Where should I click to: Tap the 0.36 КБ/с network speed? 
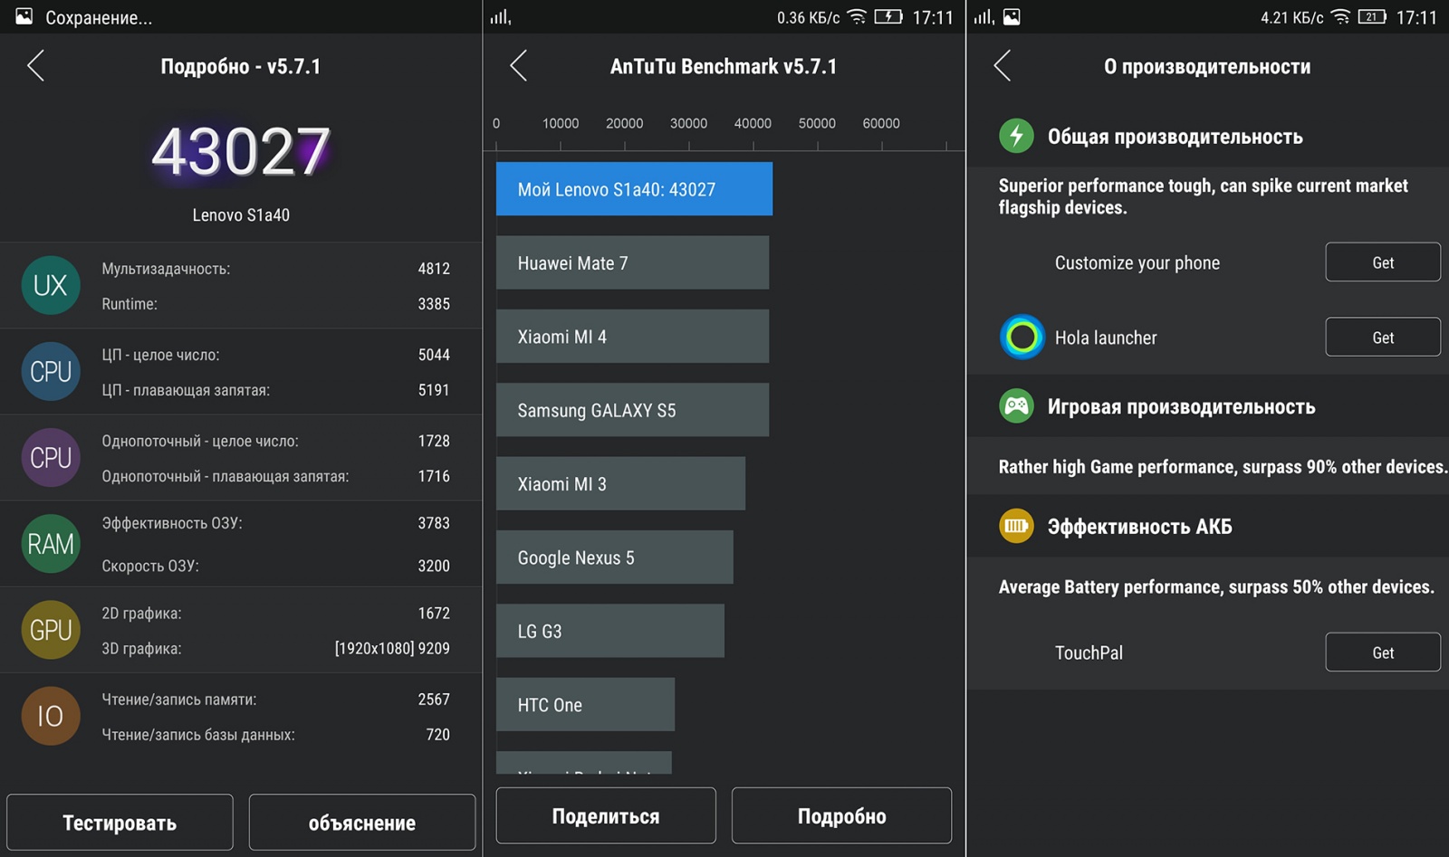pos(808,17)
